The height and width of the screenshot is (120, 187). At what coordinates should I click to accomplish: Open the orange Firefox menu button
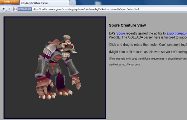tap(9, 2)
